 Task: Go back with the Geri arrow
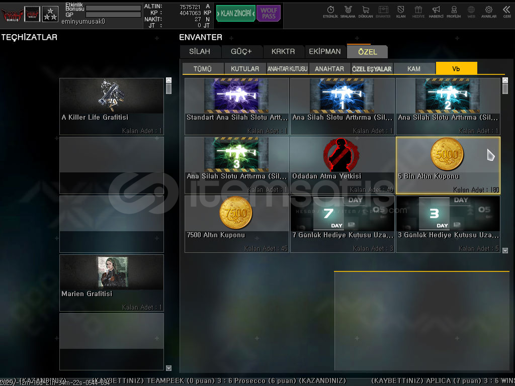pyautogui.click(x=506, y=12)
